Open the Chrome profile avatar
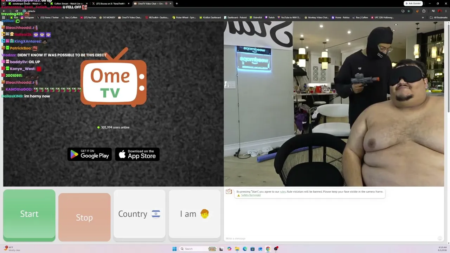Image resolution: width=450 pixels, height=253 pixels. pyautogui.click(x=439, y=11)
